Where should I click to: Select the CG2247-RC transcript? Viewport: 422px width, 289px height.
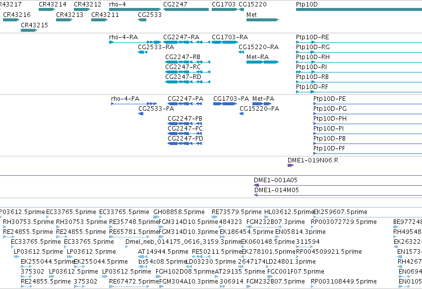[x=187, y=72]
